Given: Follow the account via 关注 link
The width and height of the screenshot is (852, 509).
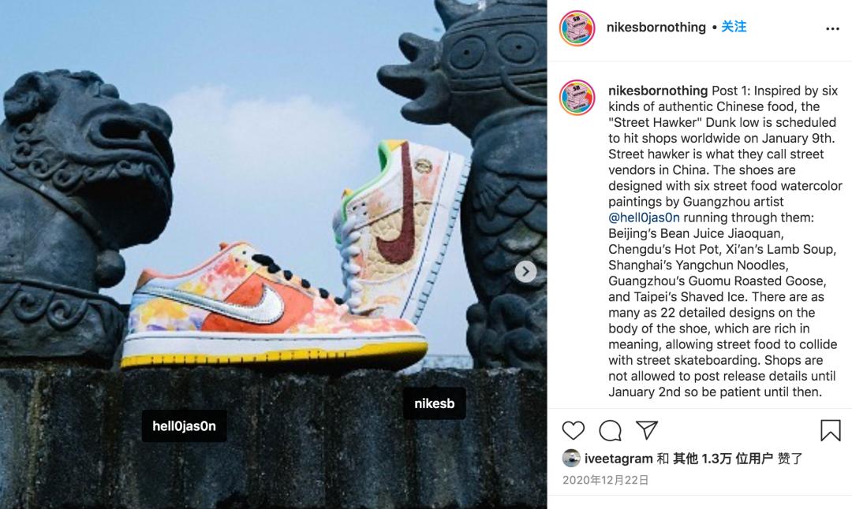Looking at the screenshot, I should (734, 27).
